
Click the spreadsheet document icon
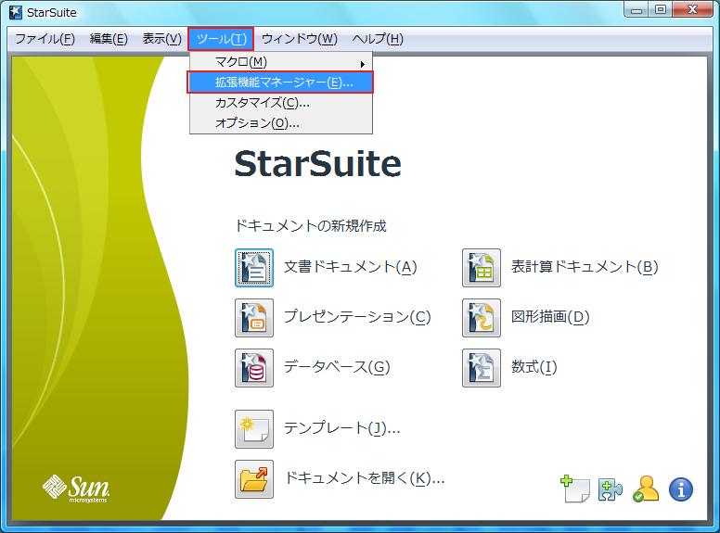coord(482,268)
